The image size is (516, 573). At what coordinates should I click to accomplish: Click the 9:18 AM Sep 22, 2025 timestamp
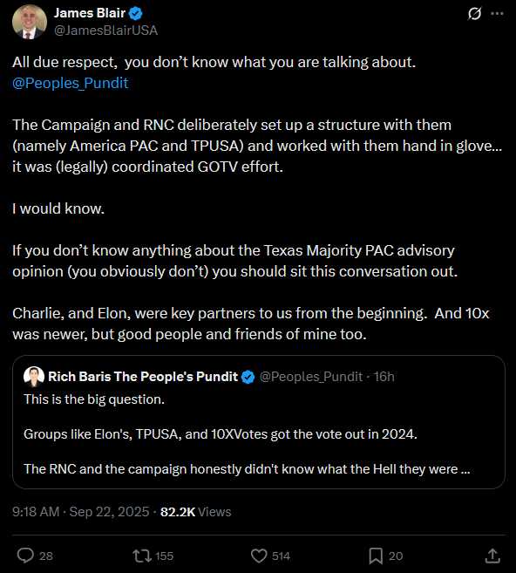click(x=81, y=512)
